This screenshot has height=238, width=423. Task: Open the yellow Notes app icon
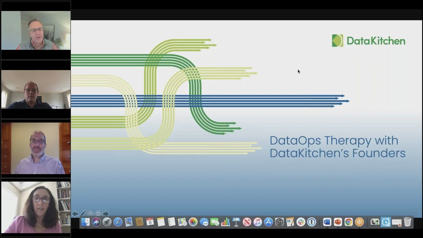click(161, 222)
